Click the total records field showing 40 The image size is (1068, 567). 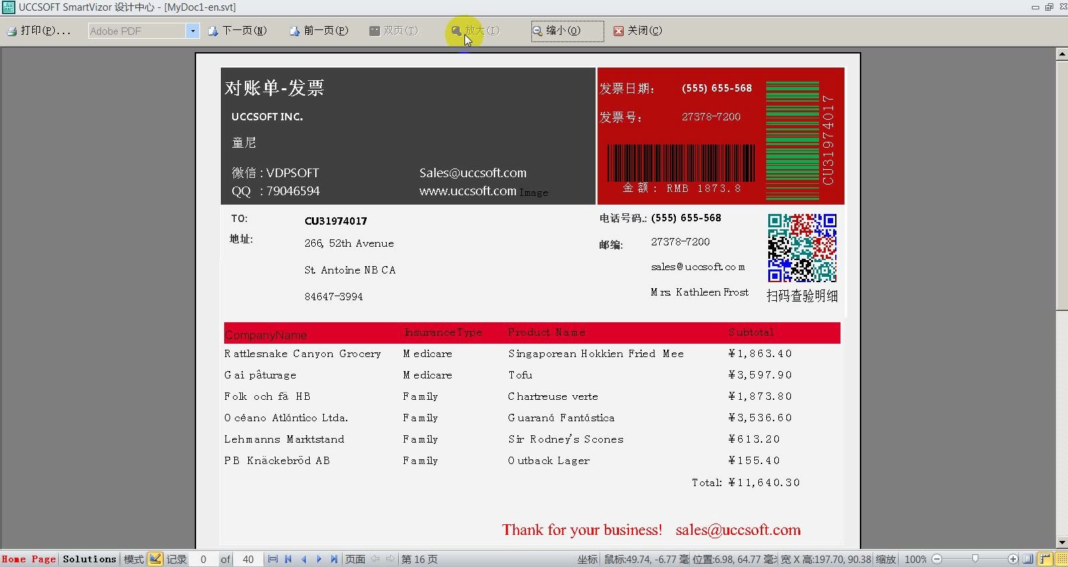248,559
